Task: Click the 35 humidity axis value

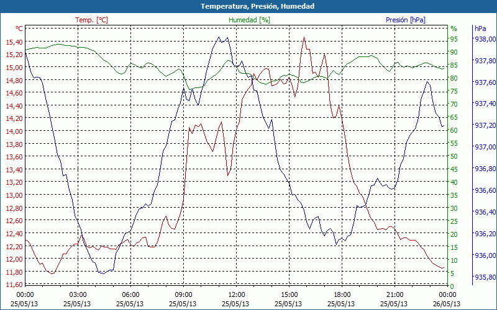Action: click(454, 195)
